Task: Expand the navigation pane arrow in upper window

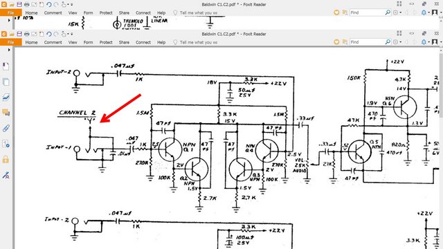Action: coord(9,20)
